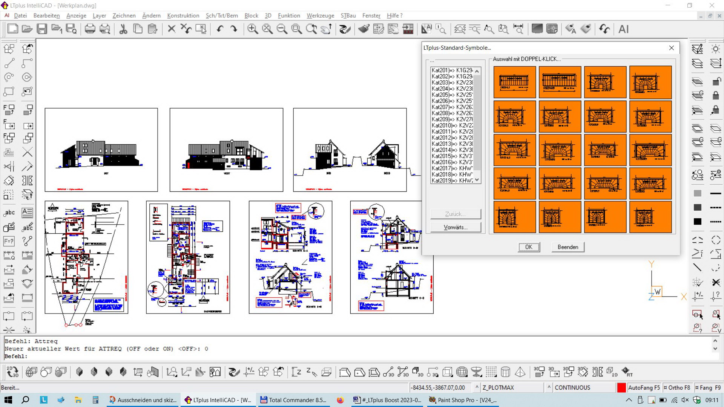The height and width of the screenshot is (407, 724).
Task: Open the Bearbeiten menu
Action: coord(46,15)
